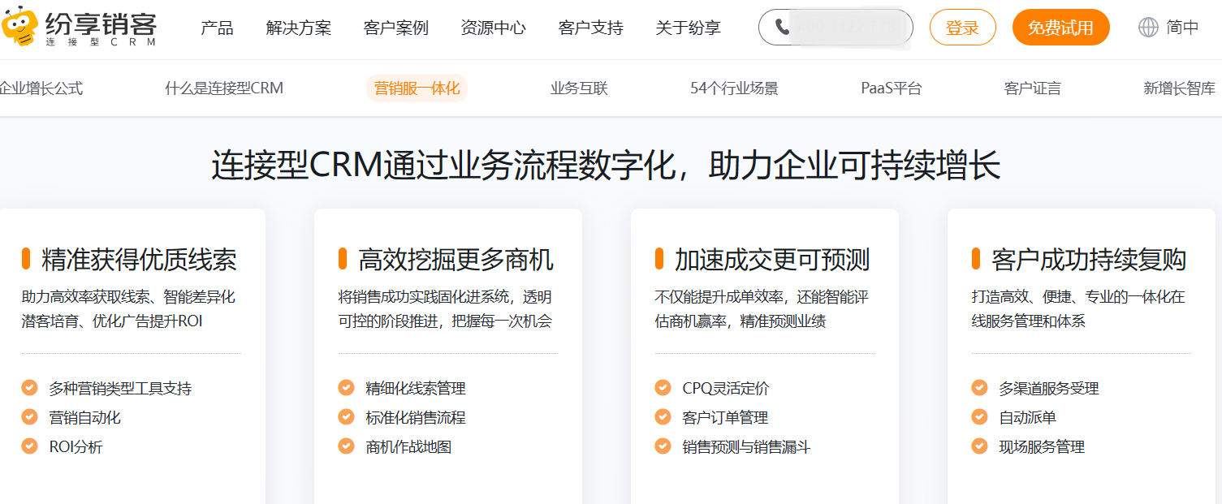
Task: Click the 登录 button
Action: click(x=962, y=28)
